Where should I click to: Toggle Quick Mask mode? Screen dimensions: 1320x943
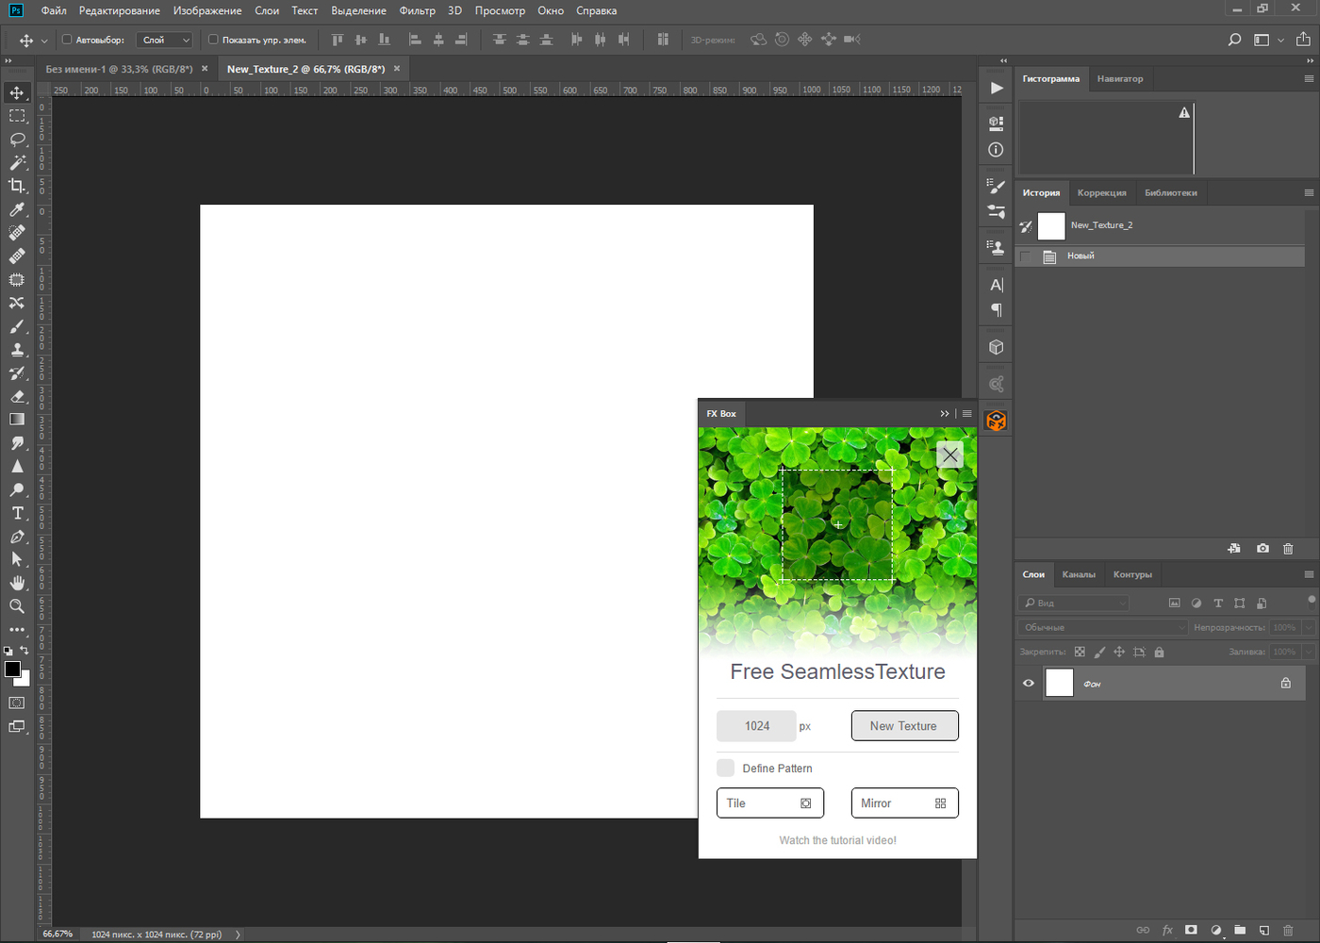17,703
